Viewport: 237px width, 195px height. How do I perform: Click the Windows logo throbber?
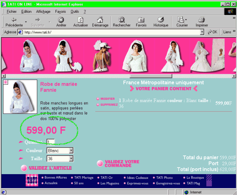tap(230, 11)
